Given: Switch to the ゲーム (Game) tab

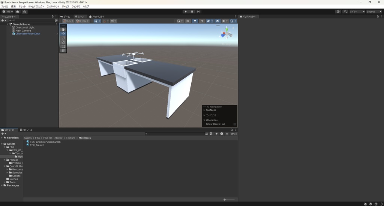Looking at the screenshot, I should coord(65,16).
